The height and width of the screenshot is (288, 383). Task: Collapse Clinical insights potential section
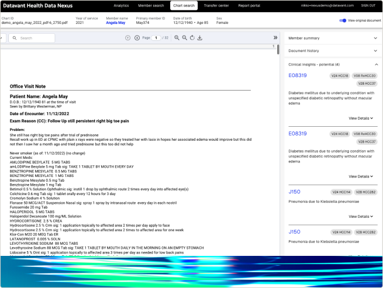pyautogui.click(x=376, y=64)
